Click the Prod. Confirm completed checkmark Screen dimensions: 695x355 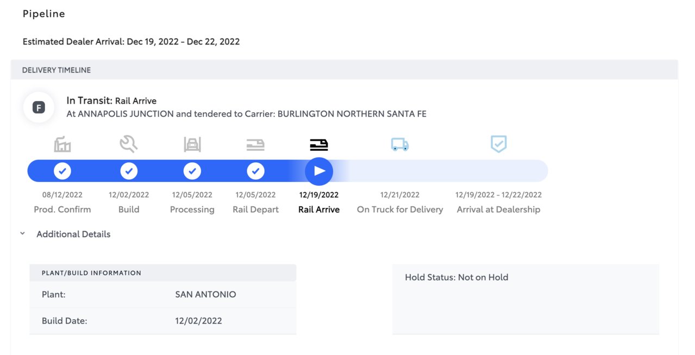pyautogui.click(x=62, y=171)
